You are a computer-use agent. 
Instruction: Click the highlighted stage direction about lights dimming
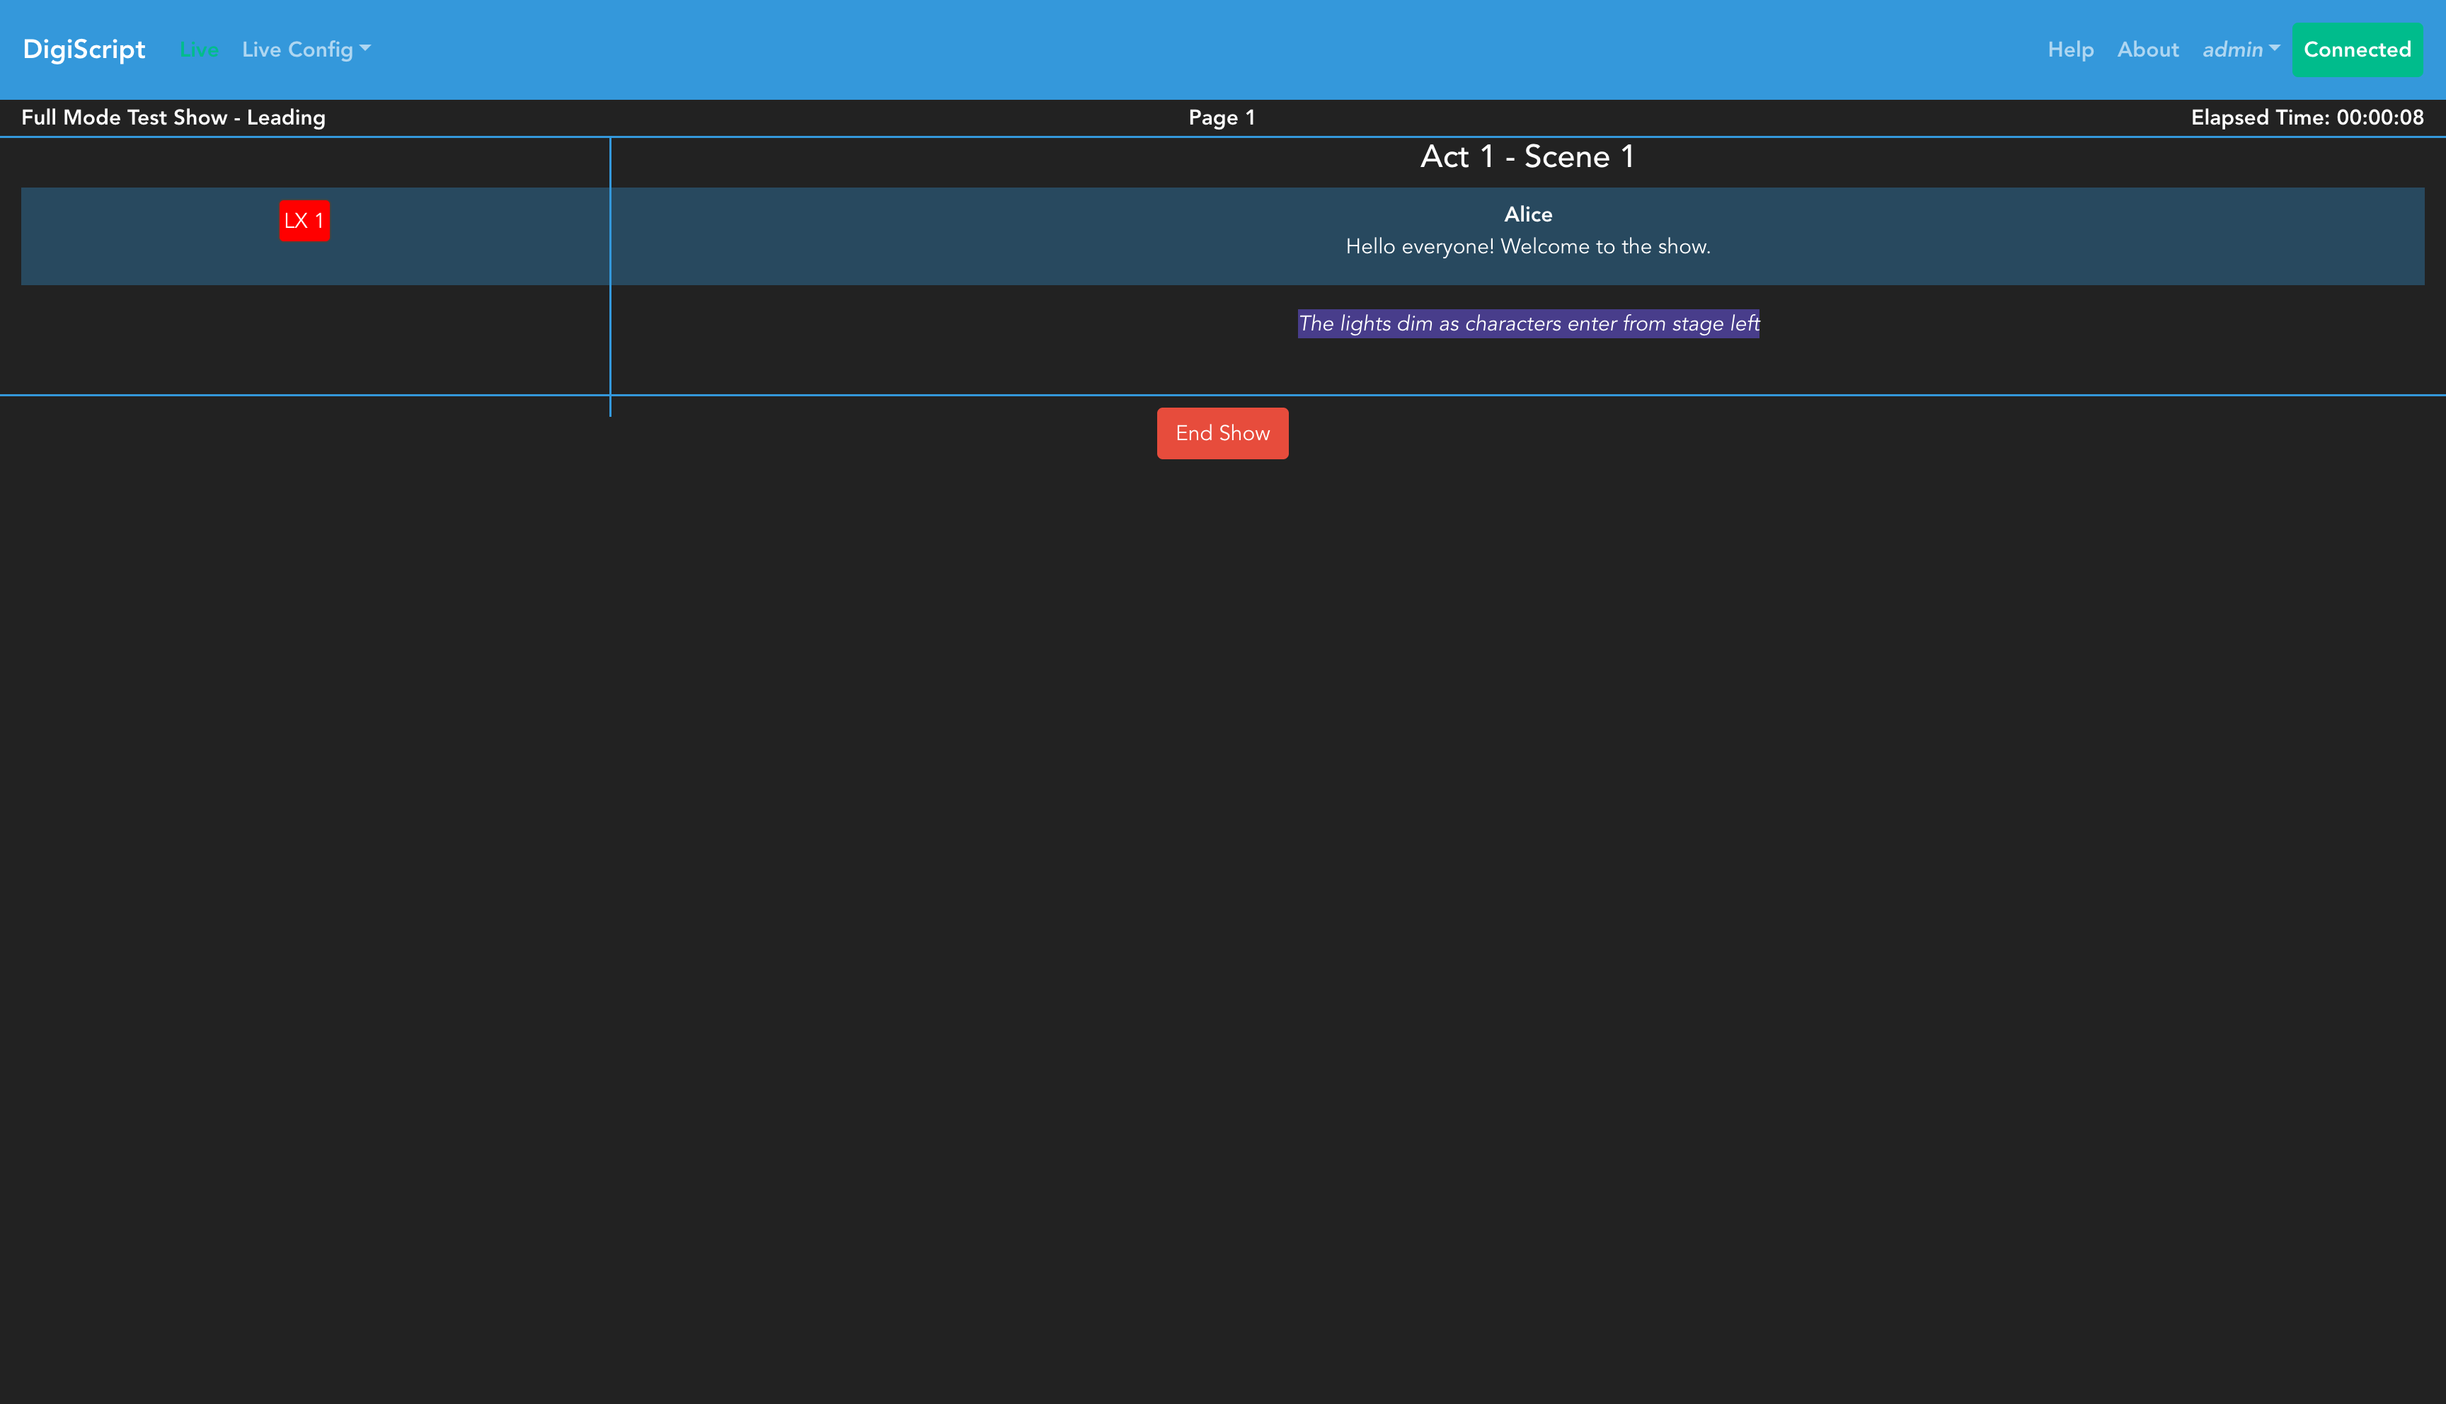[1527, 324]
